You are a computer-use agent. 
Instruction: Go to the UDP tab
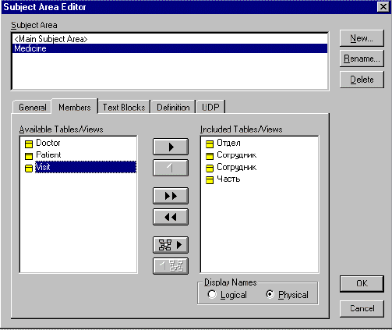210,107
